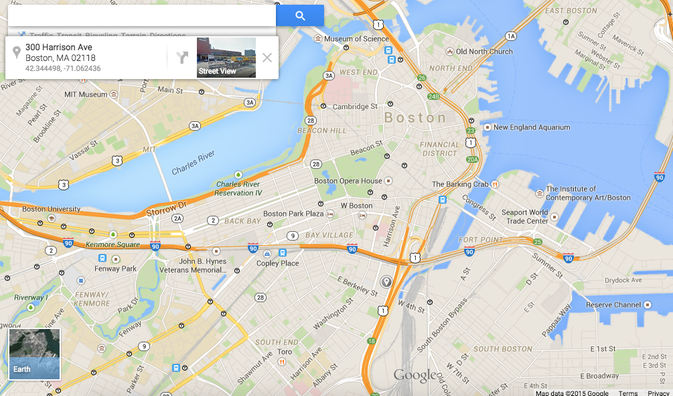Select the Old North Church landmark icon
Viewport: 673px width, 396px height.
coord(450,52)
